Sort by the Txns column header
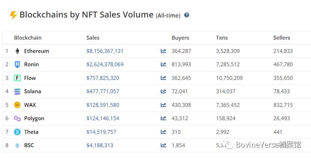The height and width of the screenshot is (158, 311). tap(222, 37)
